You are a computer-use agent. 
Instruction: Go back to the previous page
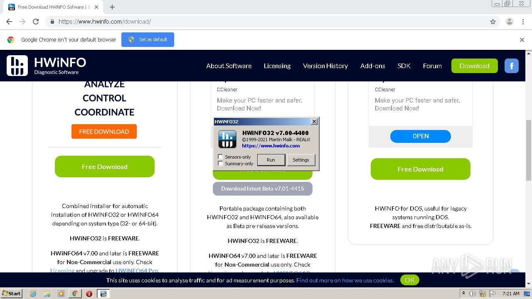coord(9,22)
